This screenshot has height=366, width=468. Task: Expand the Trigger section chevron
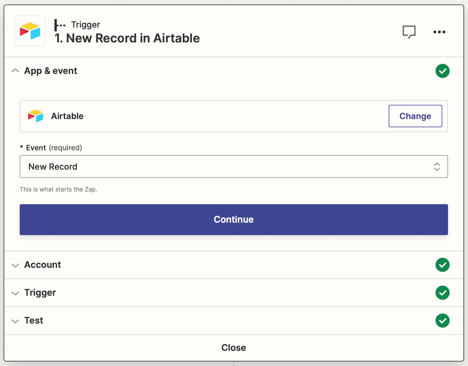tap(15, 293)
